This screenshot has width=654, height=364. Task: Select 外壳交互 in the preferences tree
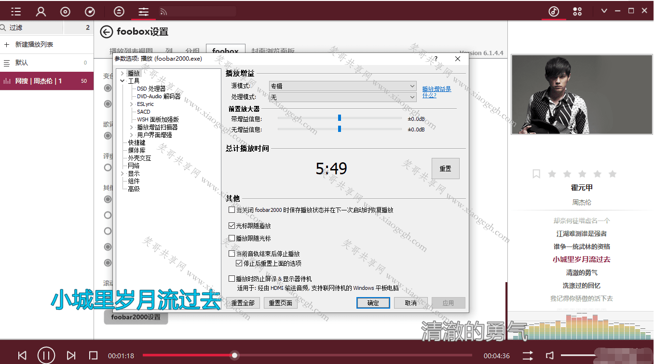139,158
